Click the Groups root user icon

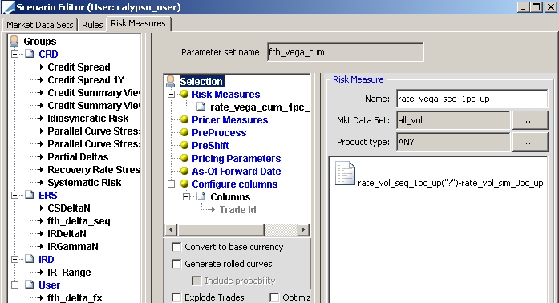(14, 42)
